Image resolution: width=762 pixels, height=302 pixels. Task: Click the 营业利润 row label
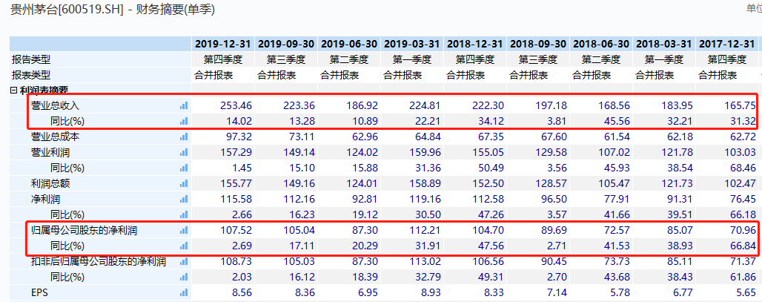pyautogui.click(x=50, y=152)
